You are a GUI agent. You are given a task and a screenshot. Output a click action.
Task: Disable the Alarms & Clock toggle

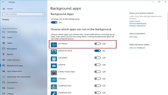click(98, 51)
